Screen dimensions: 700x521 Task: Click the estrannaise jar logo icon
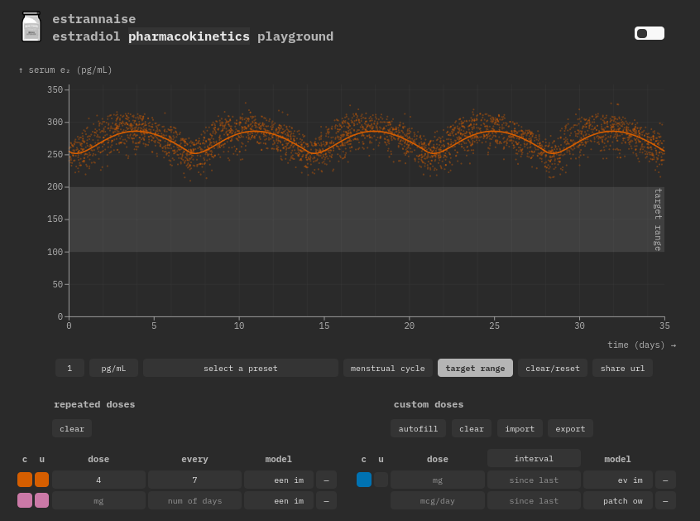pyautogui.click(x=31, y=27)
